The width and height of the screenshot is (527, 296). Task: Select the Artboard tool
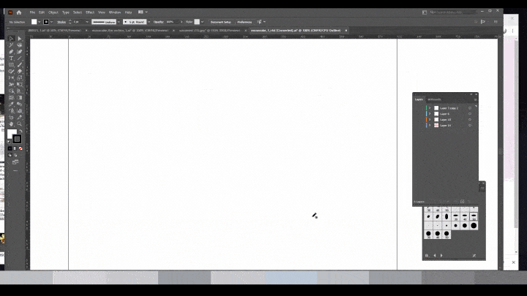(x=11, y=118)
